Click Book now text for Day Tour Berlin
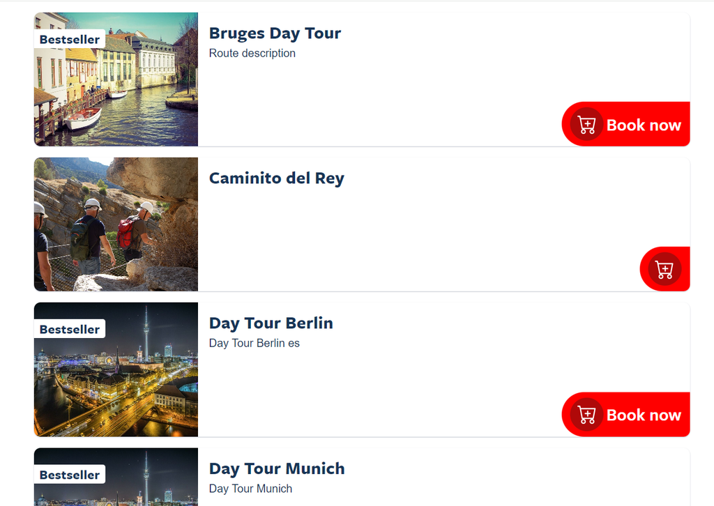This screenshot has width=714, height=506. [644, 415]
